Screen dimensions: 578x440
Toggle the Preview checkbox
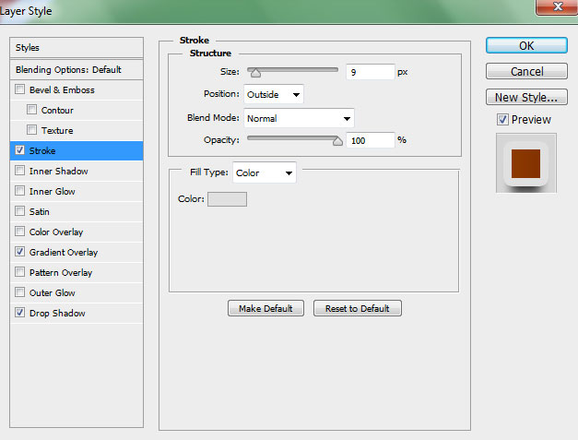502,120
